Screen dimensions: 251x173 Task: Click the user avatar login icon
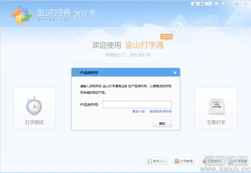tap(195, 4)
